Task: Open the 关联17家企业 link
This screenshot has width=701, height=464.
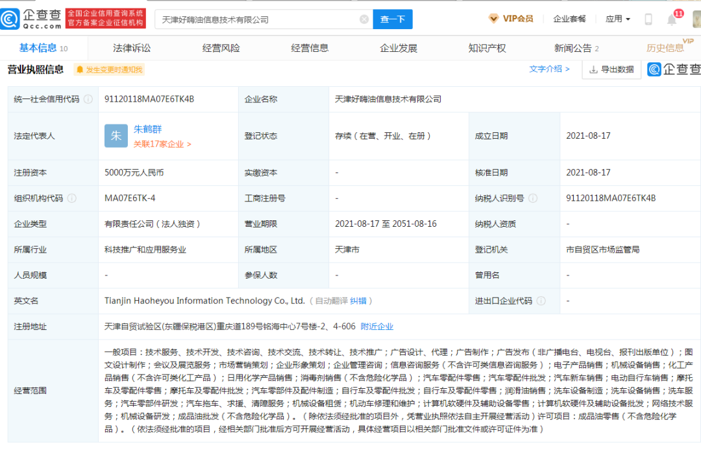Action: point(162,144)
